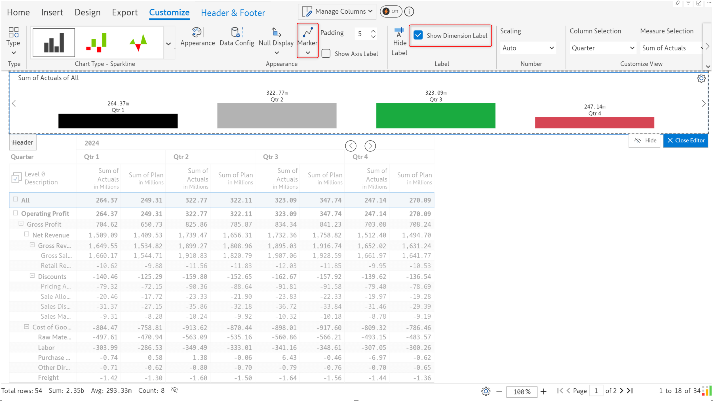Click the Header button
Viewport: 713px width, 401px height.
(23, 142)
